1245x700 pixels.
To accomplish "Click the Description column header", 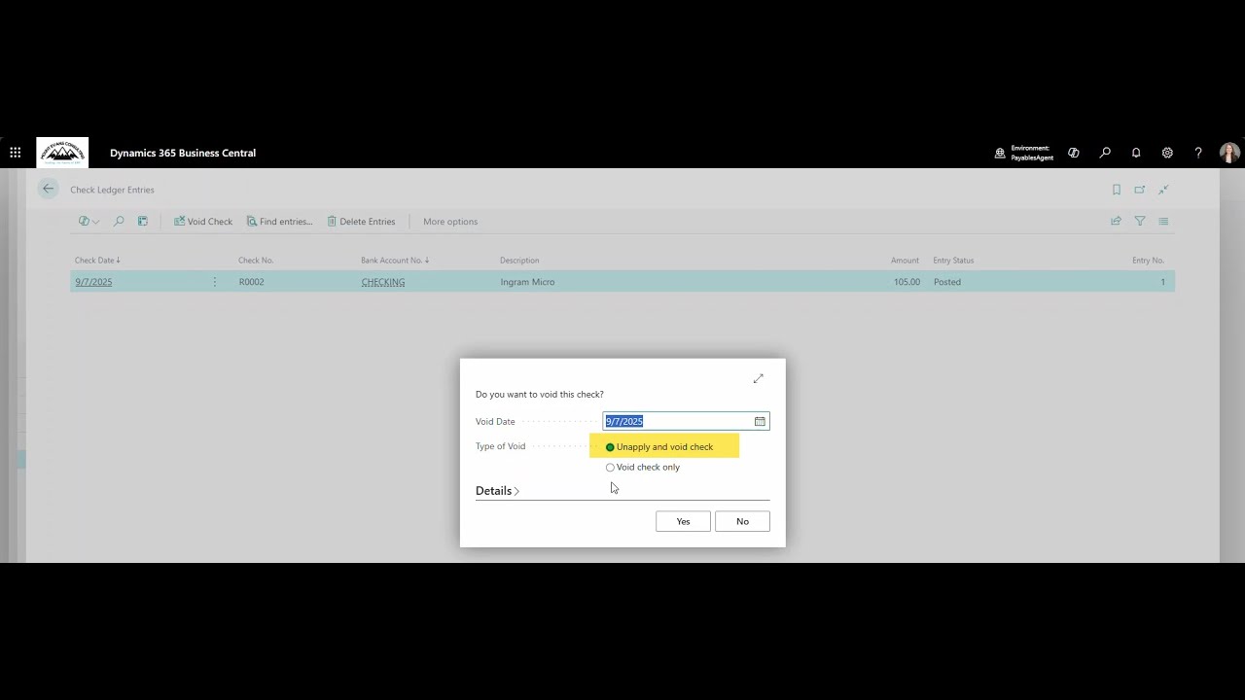I will click(519, 261).
